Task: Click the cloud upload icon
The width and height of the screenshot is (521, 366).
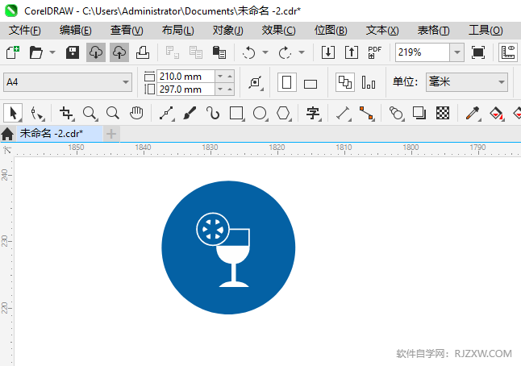Action: coord(119,52)
